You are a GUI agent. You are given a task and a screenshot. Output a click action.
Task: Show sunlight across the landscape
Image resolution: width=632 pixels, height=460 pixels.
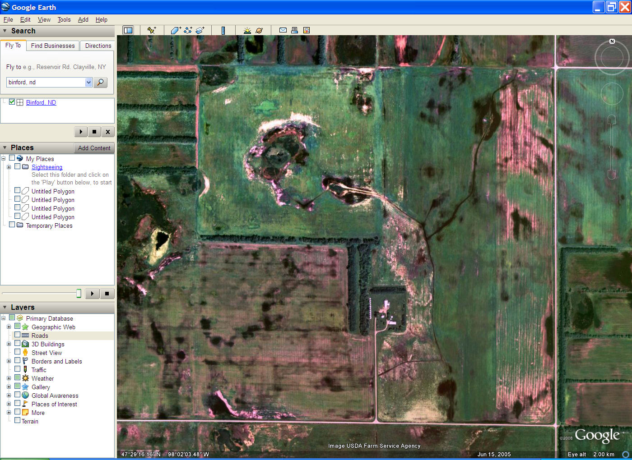(x=247, y=30)
